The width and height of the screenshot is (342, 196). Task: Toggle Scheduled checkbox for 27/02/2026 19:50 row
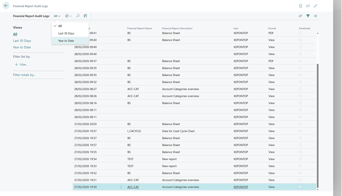click(x=300, y=187)
